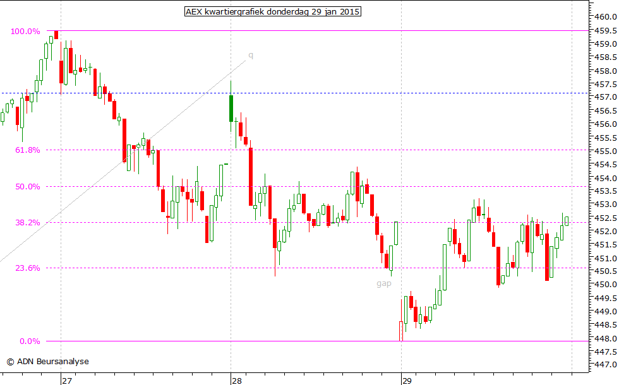
Task: Click the 450.5 price axis value
Action: pos(606,271)
